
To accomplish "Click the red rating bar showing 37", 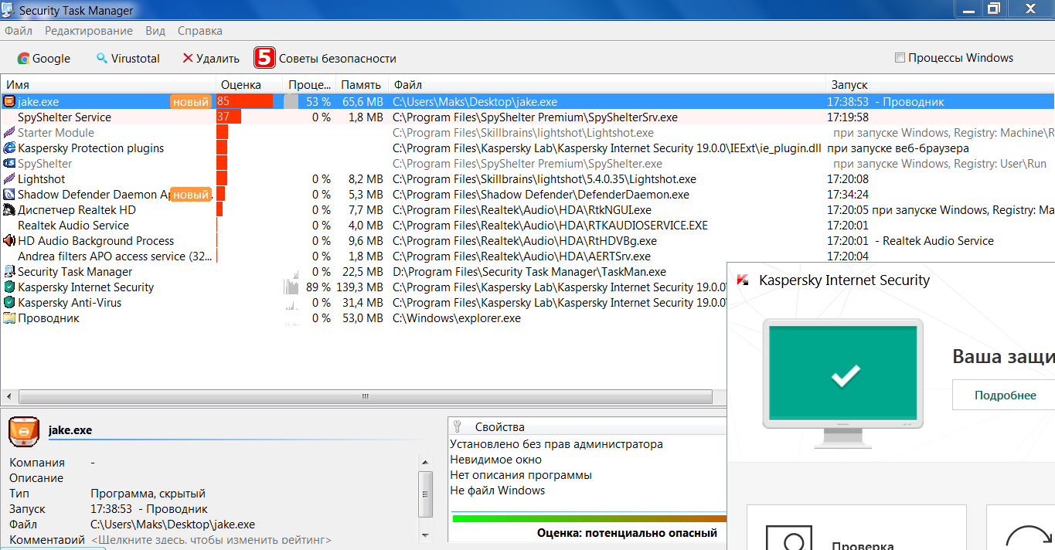I will click(229, 117).
